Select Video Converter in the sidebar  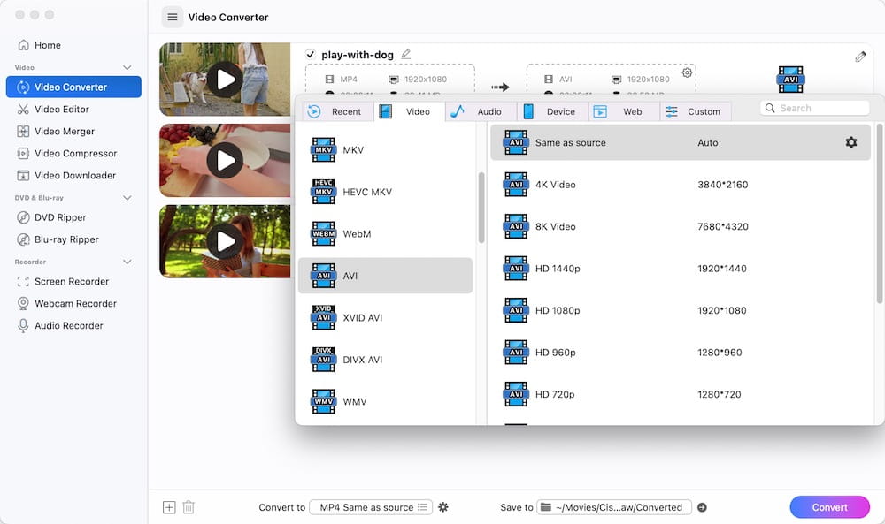pyautogui.click(x=73, y=87)
